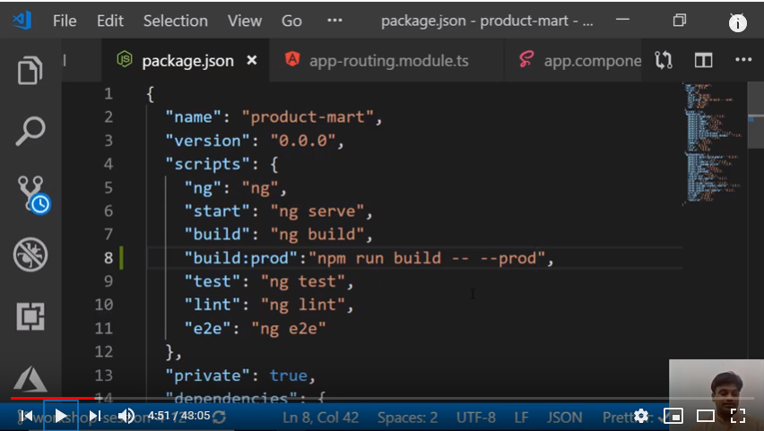Image resolution: width=764 pixels, height=431 pixels.
Task: Switch to app-routing.module.ts tab
Action: tap(387, 61)
